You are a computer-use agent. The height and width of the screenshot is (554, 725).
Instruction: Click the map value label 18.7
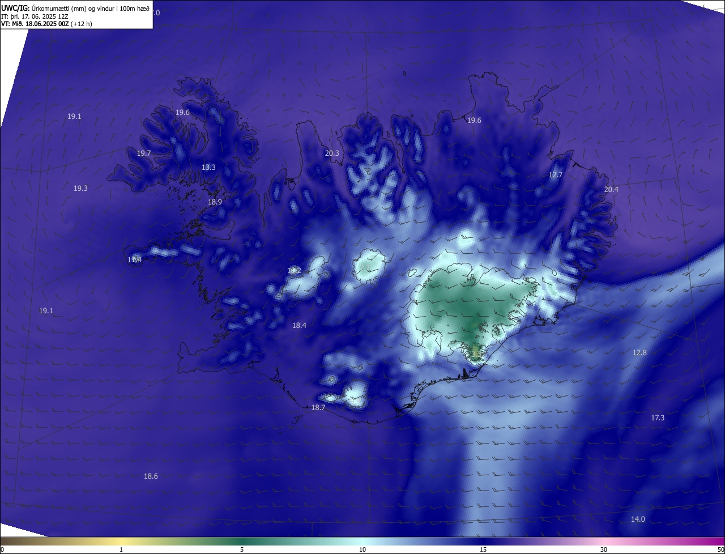318,408
